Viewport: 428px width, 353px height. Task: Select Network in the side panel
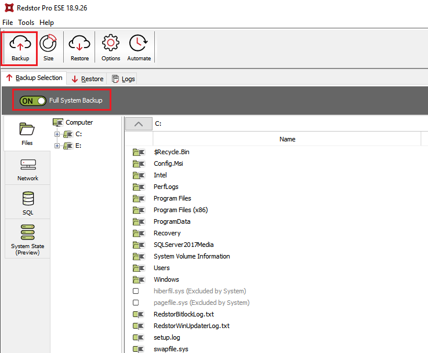[28, 168]
